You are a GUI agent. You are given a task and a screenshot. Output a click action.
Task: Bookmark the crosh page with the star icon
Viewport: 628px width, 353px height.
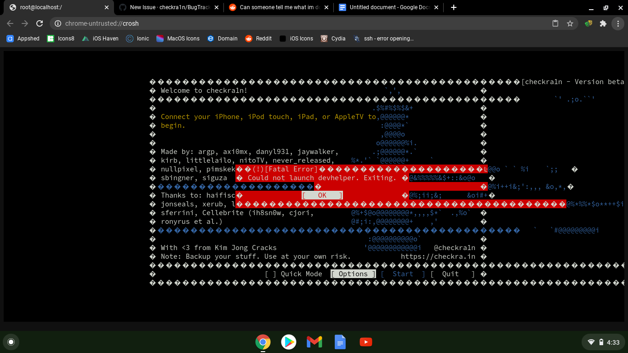coord(570,23)
